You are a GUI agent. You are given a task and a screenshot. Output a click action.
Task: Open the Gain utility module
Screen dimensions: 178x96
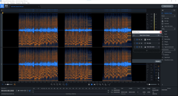coord(166,34)
